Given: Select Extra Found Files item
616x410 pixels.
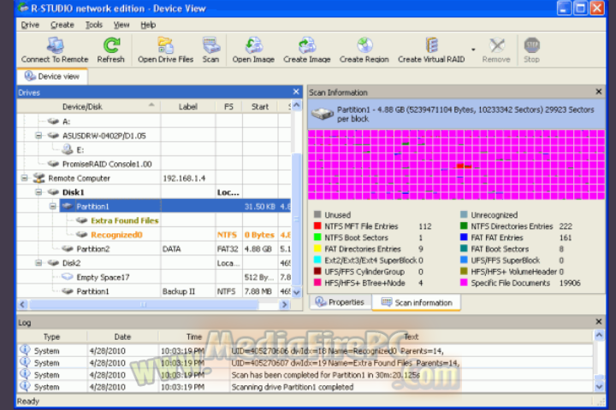Looking at the screenshot, I should click(117, 220).
